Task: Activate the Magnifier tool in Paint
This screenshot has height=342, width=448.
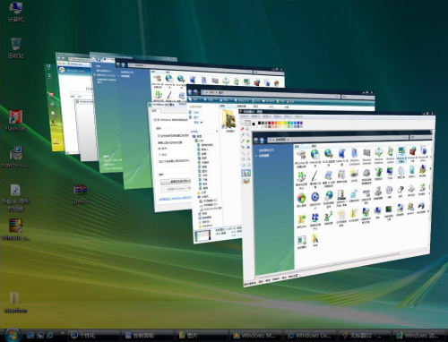Action: pyautogui.click(x=248, y=135)
